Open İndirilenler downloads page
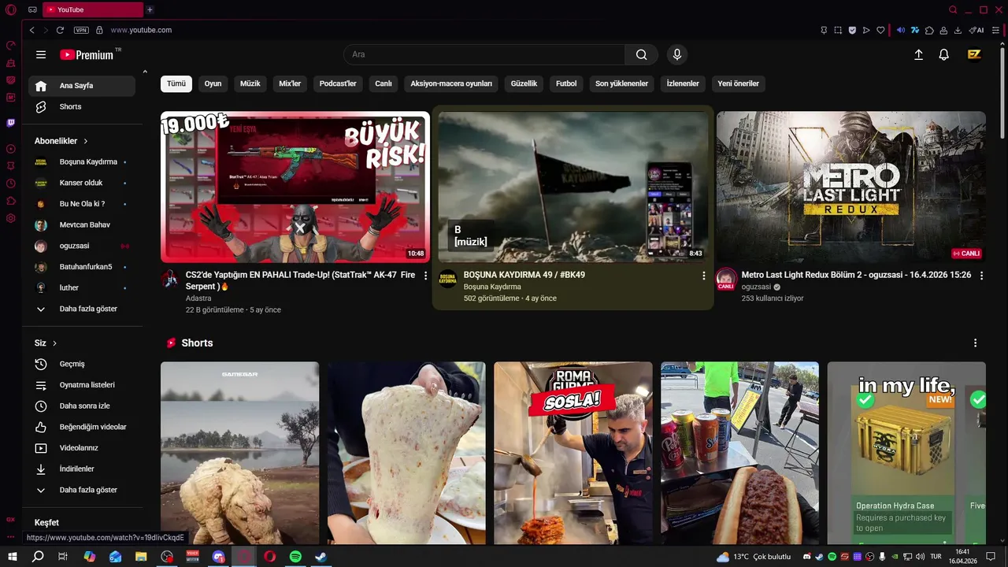This screenshot has height=567, width=1008. point(82,469)
